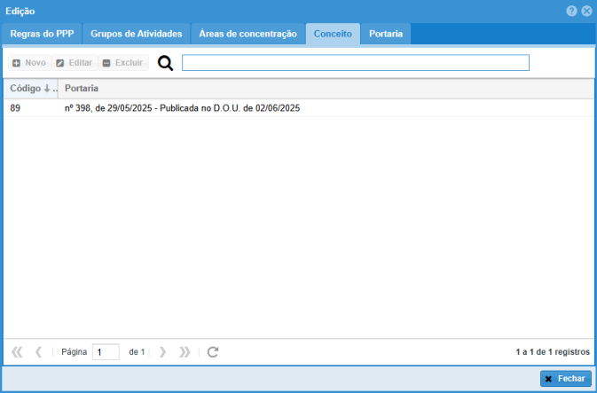The width and height of the screenshot is (597, 393).
Task: Go to the previous page
Action: pos(38,352)
